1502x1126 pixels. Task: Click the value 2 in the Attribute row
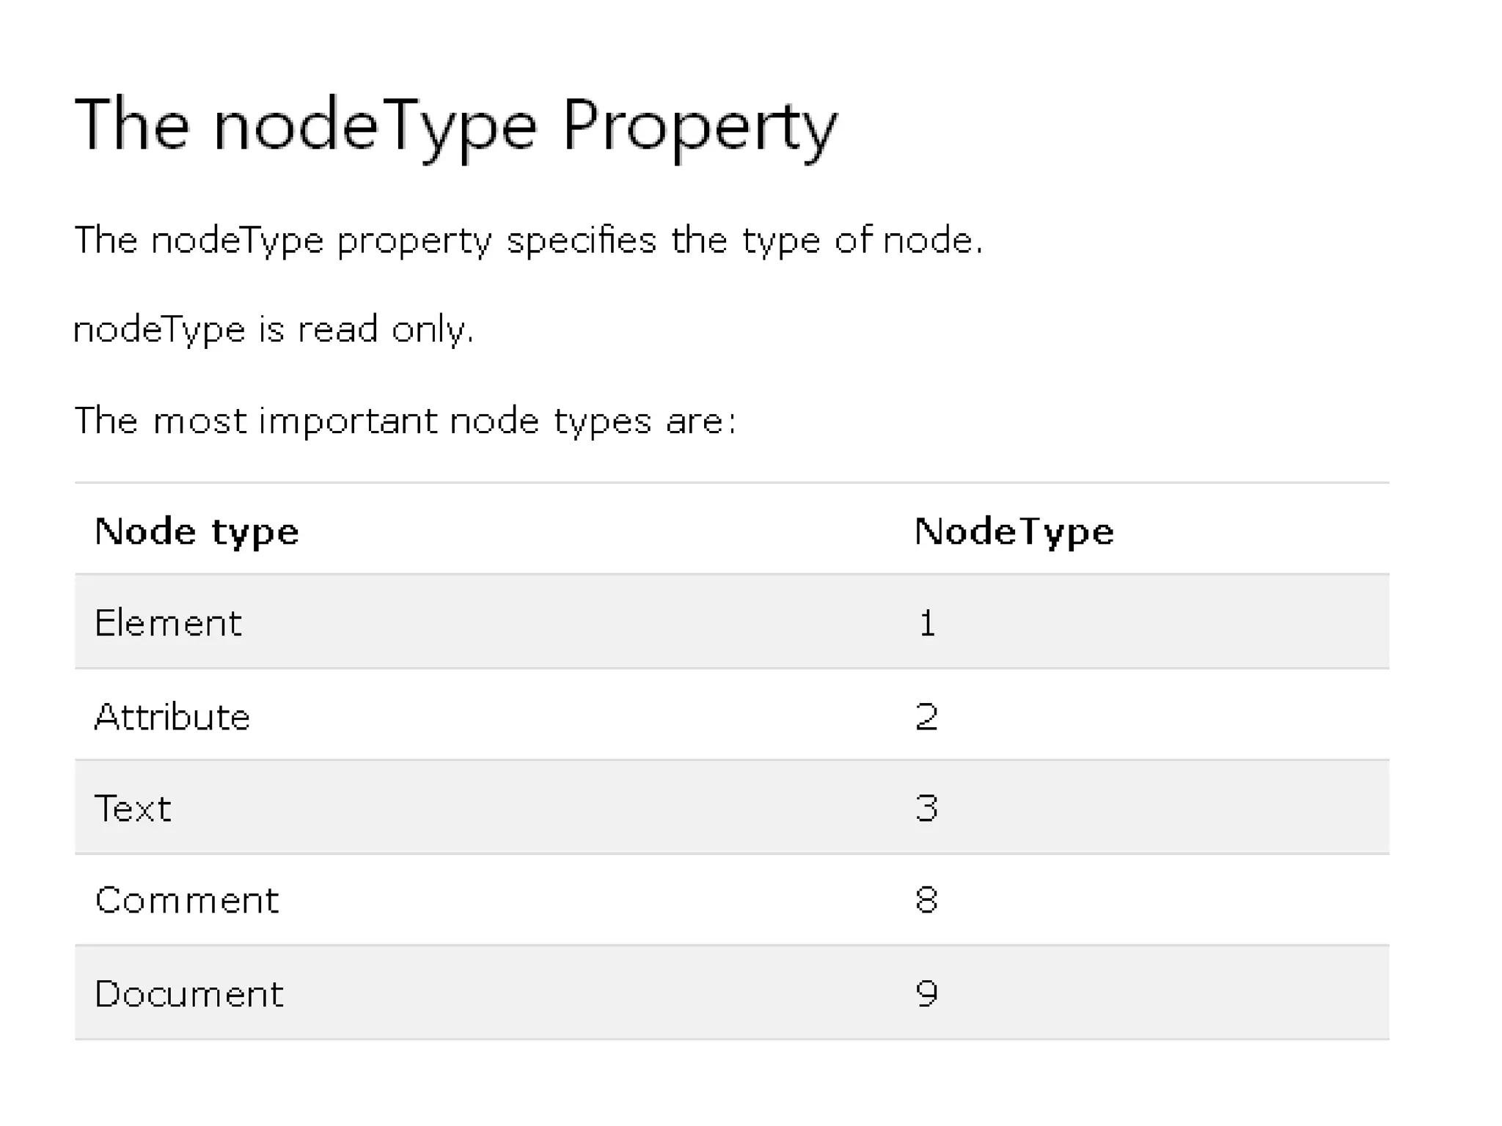[x=927, y=716]
